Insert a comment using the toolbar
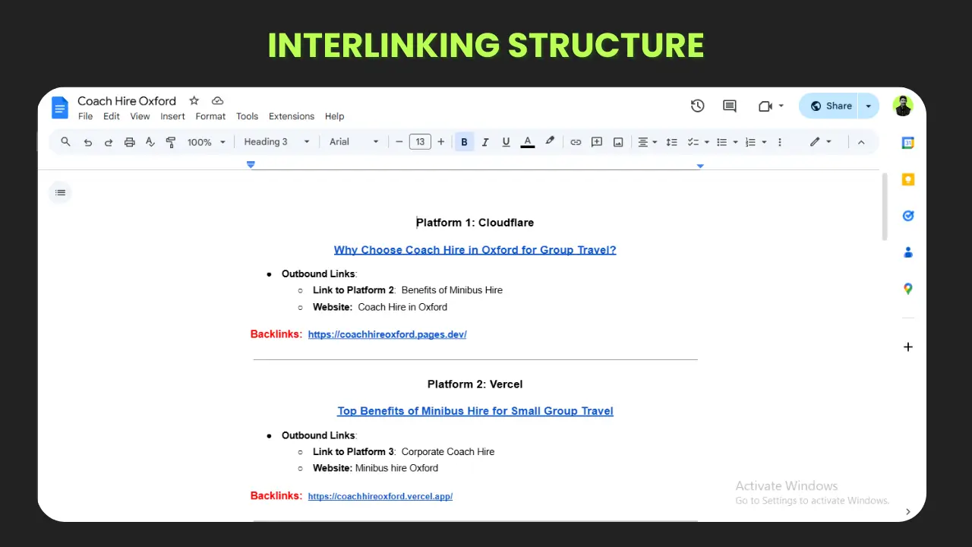This screenshot has width=972, height=547. (x=596, y=142)
